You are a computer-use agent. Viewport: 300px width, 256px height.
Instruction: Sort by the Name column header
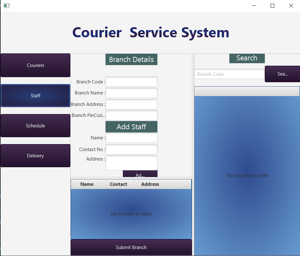pyautogui.click(x=87, y=184)
